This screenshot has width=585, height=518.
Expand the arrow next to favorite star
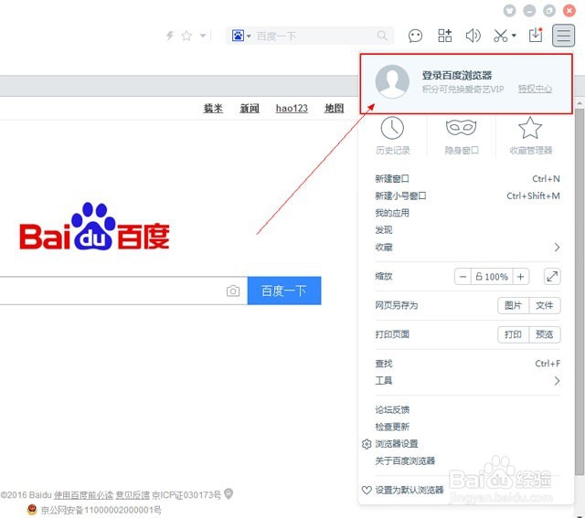(x=203, y=36)
